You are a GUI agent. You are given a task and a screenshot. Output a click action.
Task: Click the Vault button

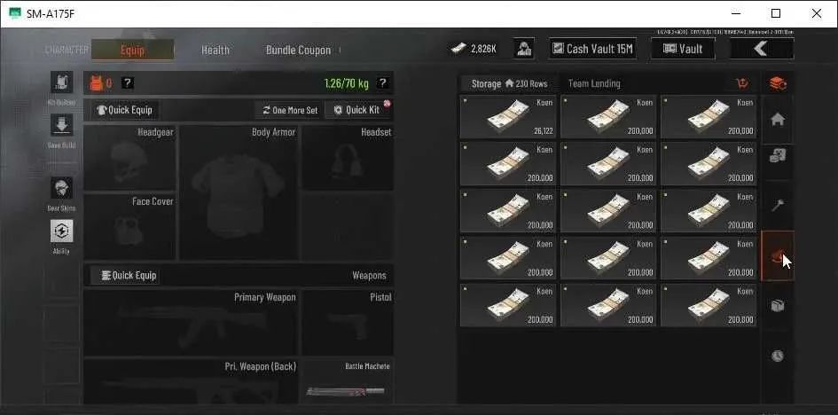[x=683, y=49]
